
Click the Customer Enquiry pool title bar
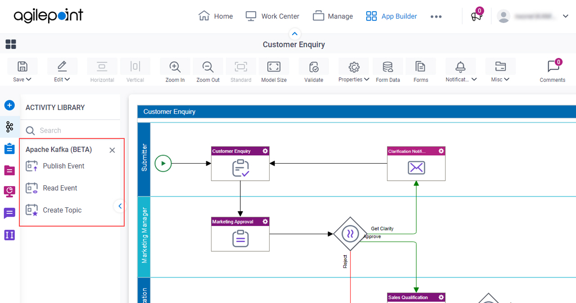coord(357,111)
